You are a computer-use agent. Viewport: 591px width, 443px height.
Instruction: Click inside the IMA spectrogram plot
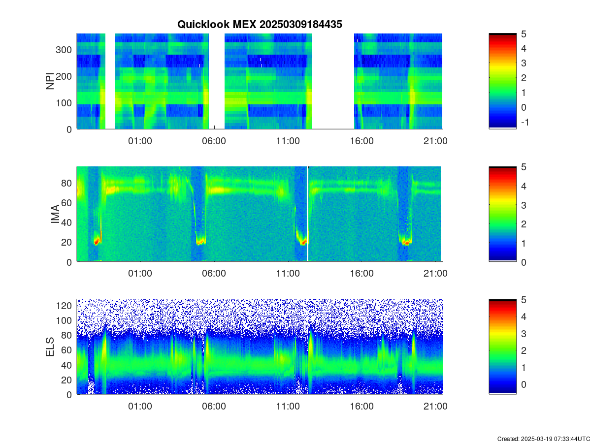(x=260, y=214)
